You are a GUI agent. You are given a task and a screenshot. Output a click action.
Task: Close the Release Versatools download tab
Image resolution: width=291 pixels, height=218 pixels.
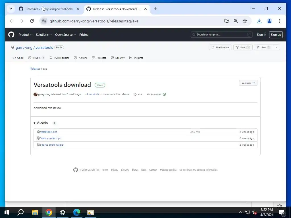(x=145, y=9)
